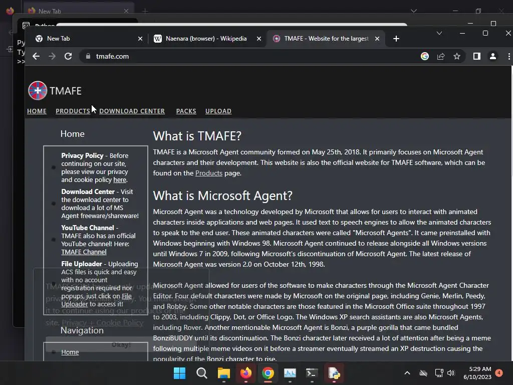
Task: Go forward with the Chrome arrow button
Action: click(x=52, y=56)
